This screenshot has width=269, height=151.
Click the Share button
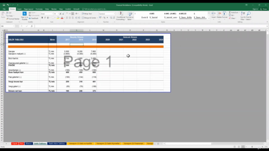pyautogui.click(x=264, y=9)
